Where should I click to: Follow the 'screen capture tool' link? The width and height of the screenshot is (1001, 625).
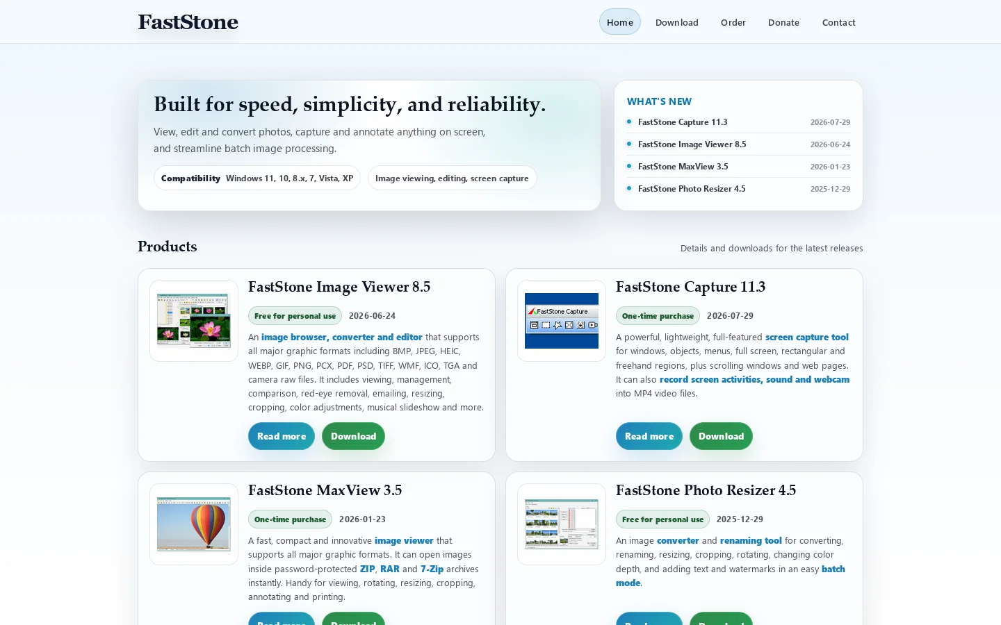pyautogui.click(x=807, y=337)
